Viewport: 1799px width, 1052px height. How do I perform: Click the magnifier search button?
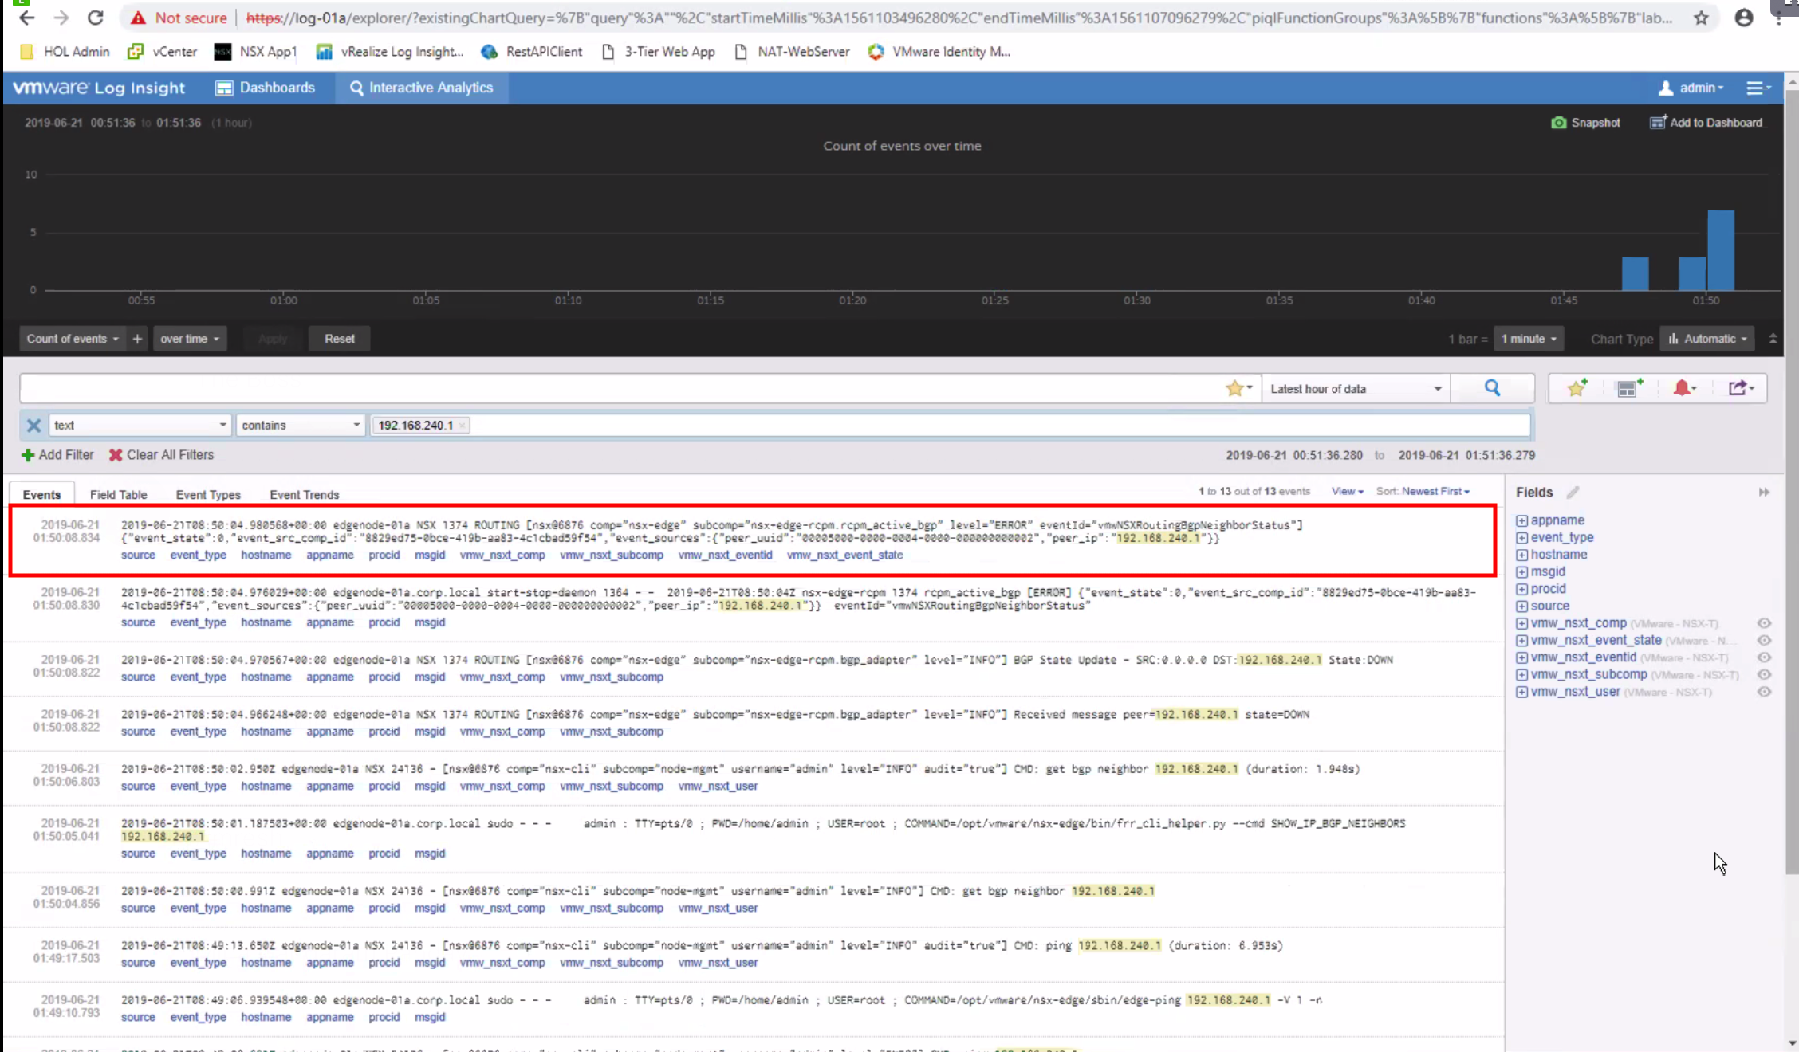[x=1492, y=388]
